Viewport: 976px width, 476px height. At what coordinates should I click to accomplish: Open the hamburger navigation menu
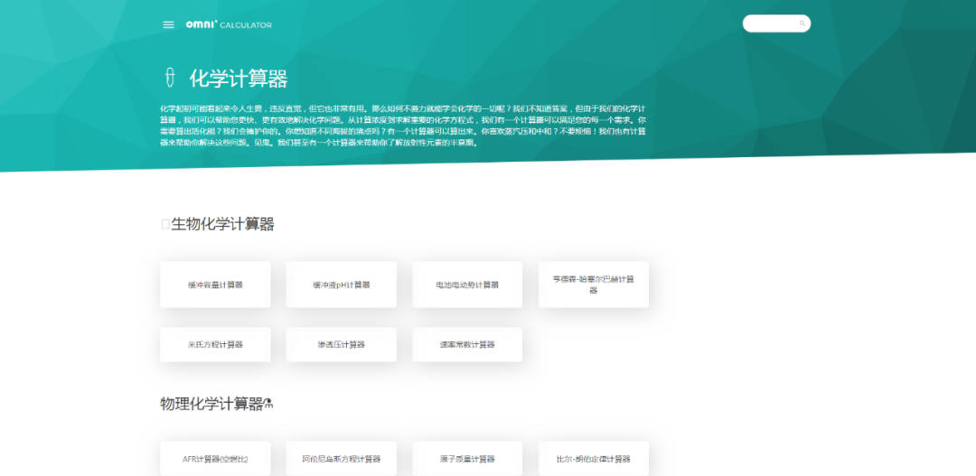(x=168, y=25)
